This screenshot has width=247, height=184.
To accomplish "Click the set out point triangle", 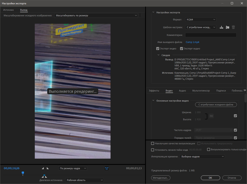I will (x=48, y=168).
